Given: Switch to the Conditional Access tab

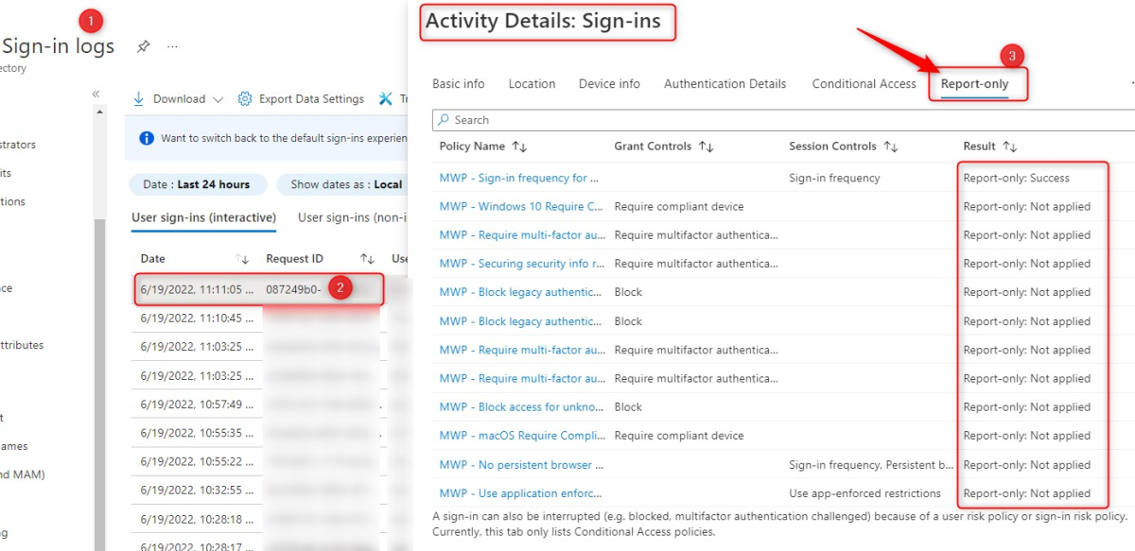Looking at the screenshot, I should pos(864,84).
